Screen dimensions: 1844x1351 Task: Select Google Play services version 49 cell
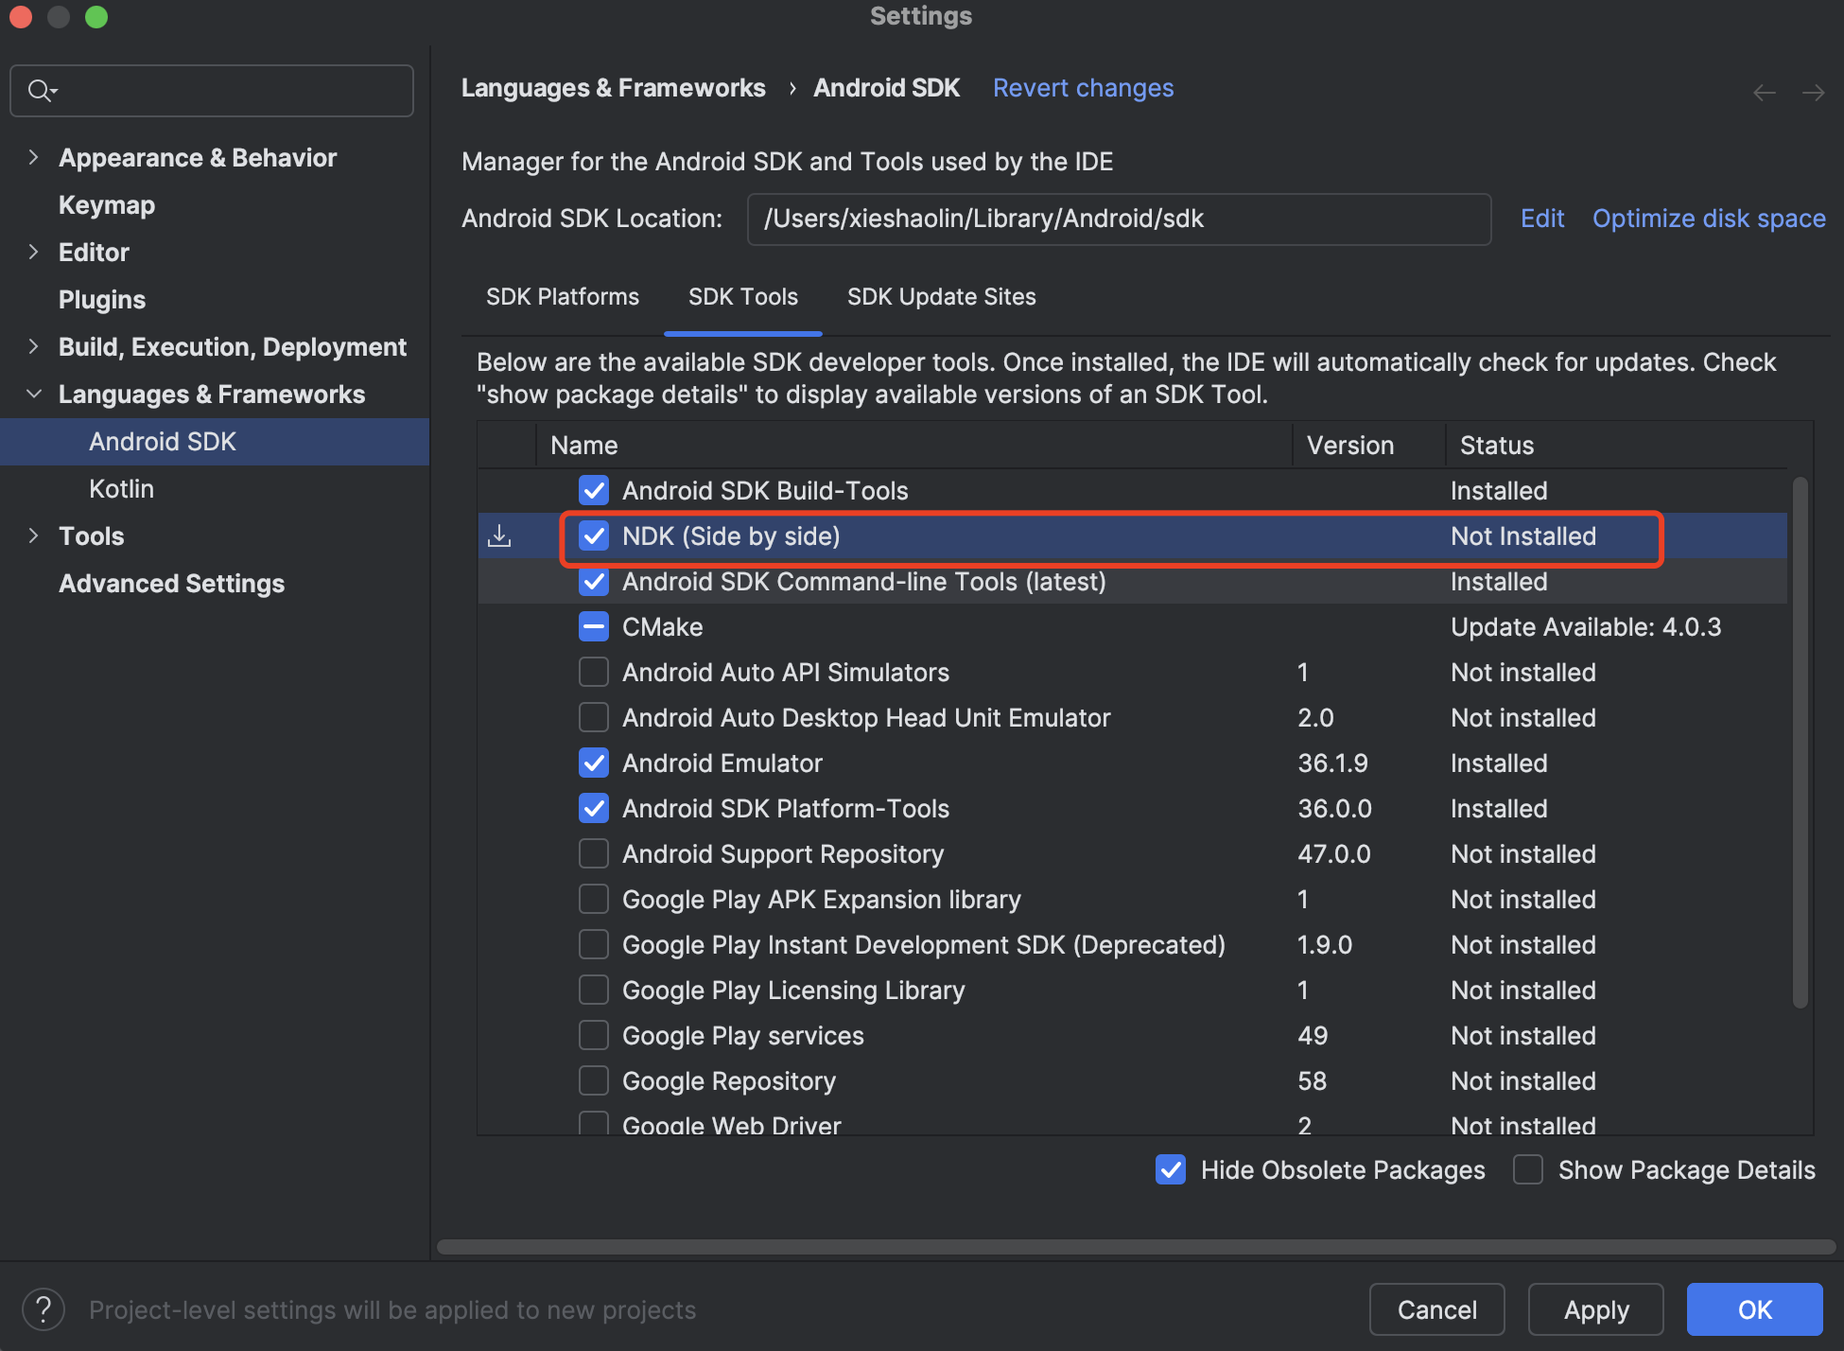(x=1313, y=1036)
